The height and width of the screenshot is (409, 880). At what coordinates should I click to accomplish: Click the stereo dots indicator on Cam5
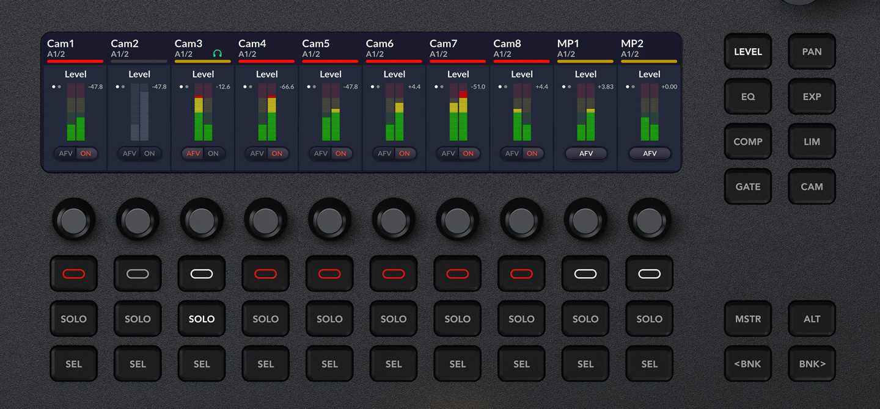(x=311, y=87)
